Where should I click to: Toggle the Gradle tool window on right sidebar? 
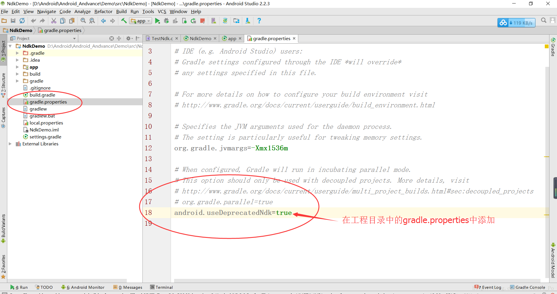point(553,47)
